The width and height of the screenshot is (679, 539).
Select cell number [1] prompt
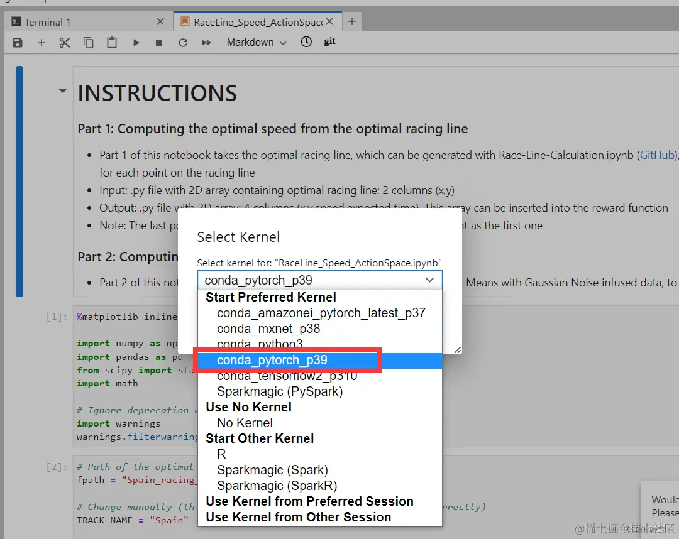[x=57, y=317]
